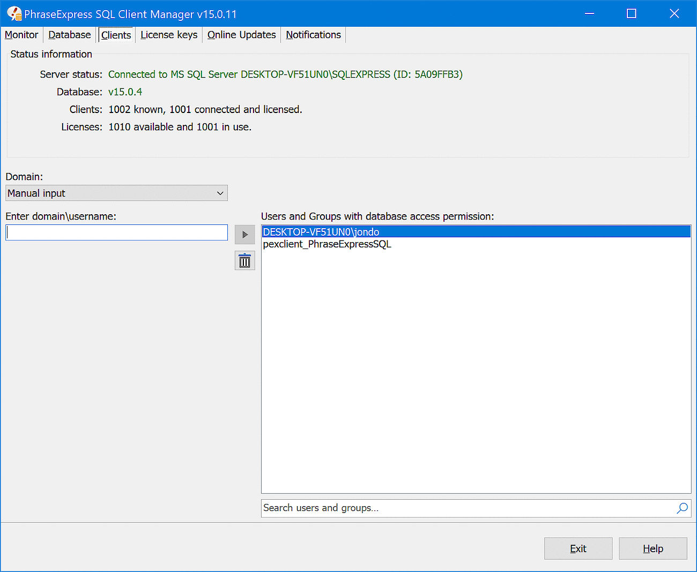Open the Domain dropdown showing Manual input
Image resolution: width=697 pixels, height=572 pixels.
tap(116, 193)
